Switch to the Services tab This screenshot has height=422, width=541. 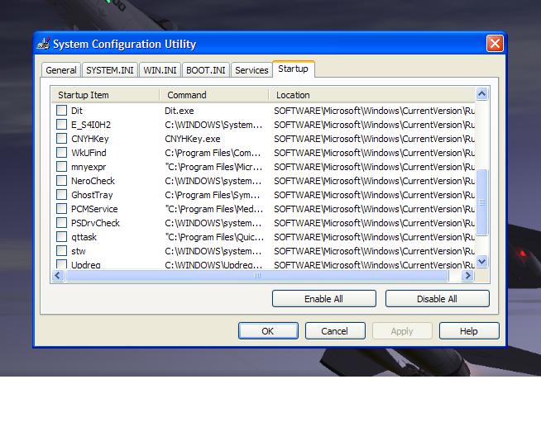251,70
